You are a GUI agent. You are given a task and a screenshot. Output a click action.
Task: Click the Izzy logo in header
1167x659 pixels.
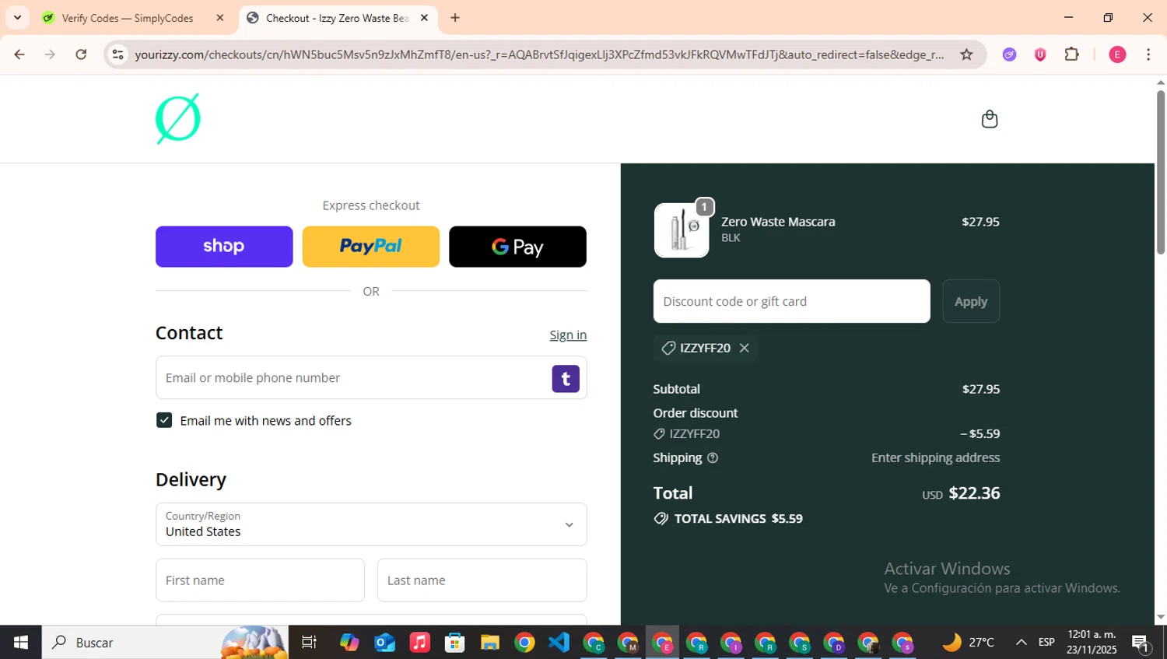(x=178, y=119)
